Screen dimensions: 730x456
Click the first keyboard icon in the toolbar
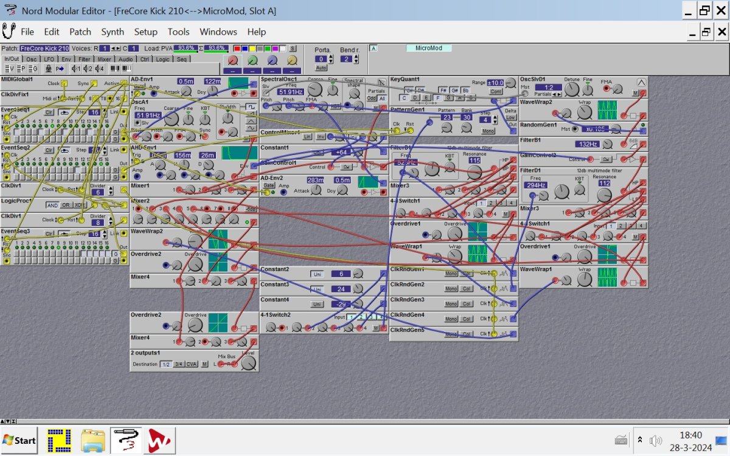[x=115, y=69]
